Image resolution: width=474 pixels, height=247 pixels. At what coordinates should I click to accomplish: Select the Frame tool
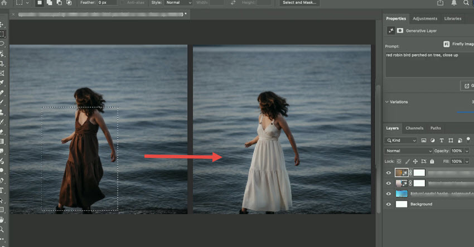[2, 73]
